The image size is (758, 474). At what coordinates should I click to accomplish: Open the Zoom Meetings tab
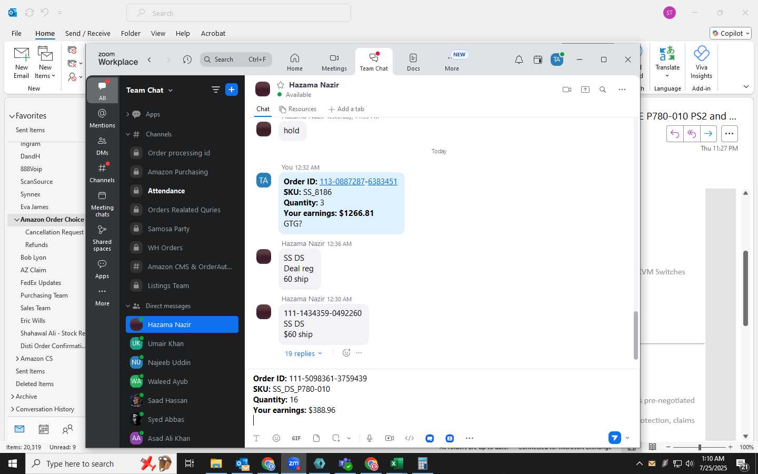(x=334, y=62)
